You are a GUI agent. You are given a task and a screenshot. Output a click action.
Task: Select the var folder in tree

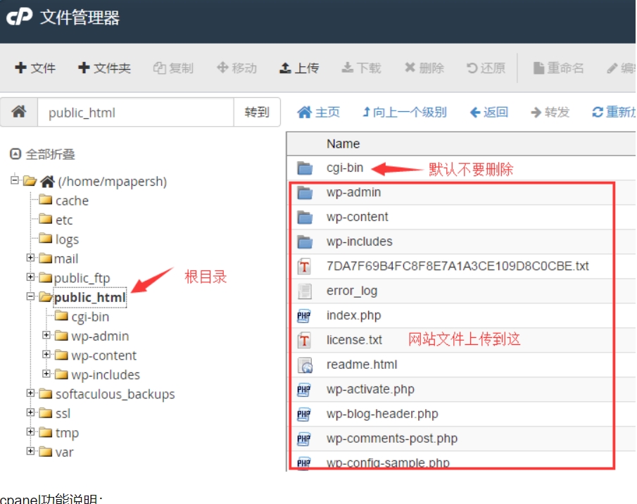[x=64, y=453]
